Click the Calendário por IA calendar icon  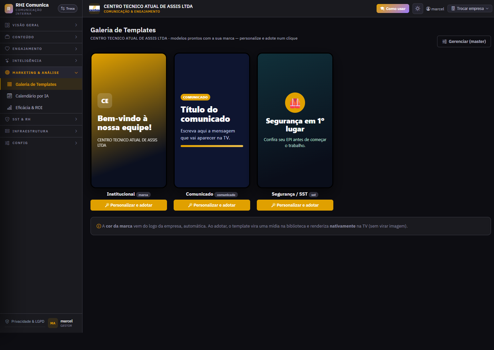pyautogui.click(x=10, y=96)
